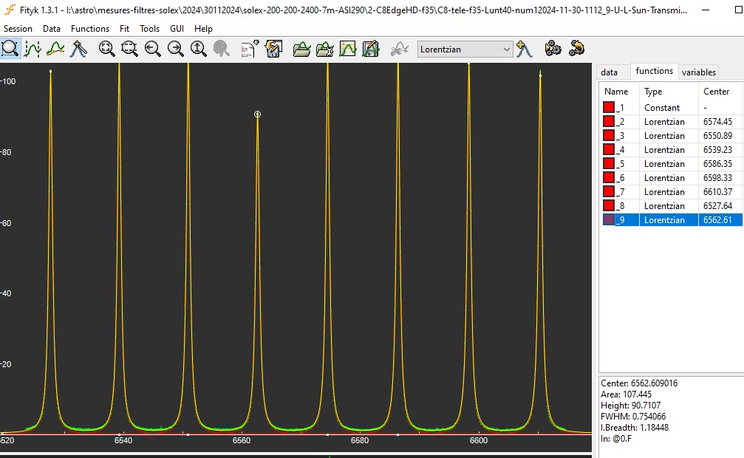Click the execute script icon
The image size is (744, 458).
click(250, 49)
